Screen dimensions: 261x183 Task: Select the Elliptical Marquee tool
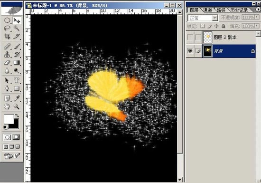coord(7,20)
